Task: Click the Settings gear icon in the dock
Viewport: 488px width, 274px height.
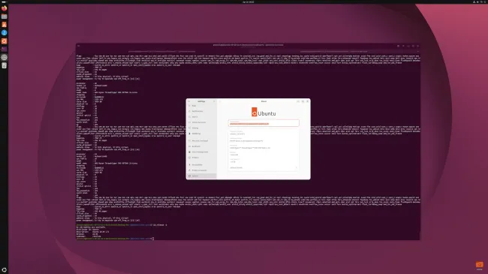Action: point(4,57)
